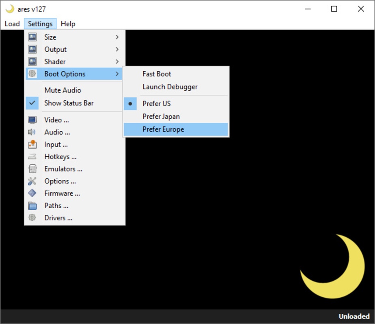This screenshot has height=324, width=375.
Task: Expand the Size submenu arrow
Action: 117,37
